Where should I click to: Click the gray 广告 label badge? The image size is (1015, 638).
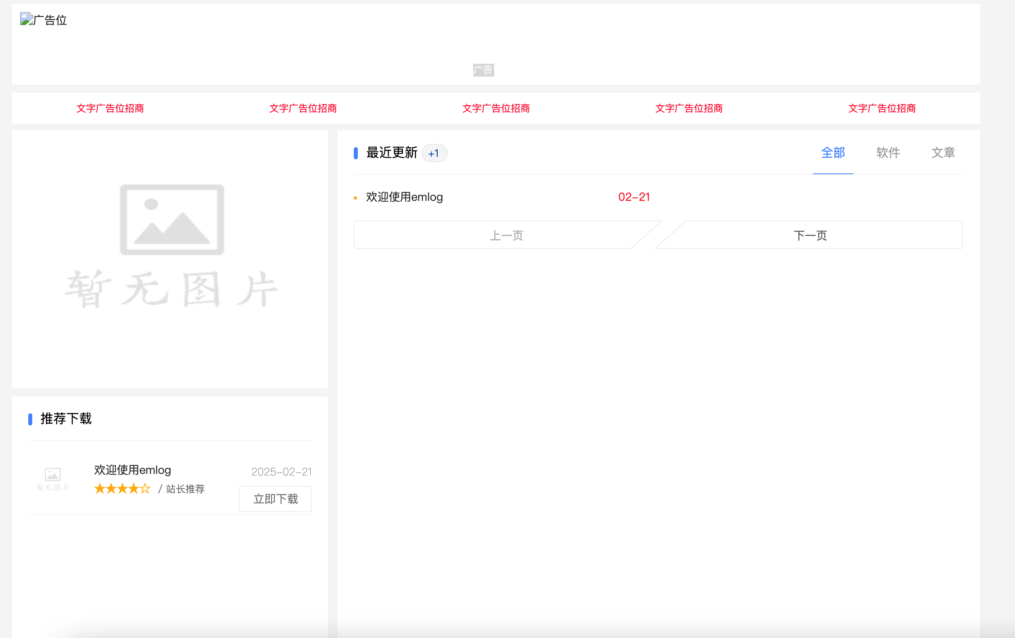[x=483, y=70]
